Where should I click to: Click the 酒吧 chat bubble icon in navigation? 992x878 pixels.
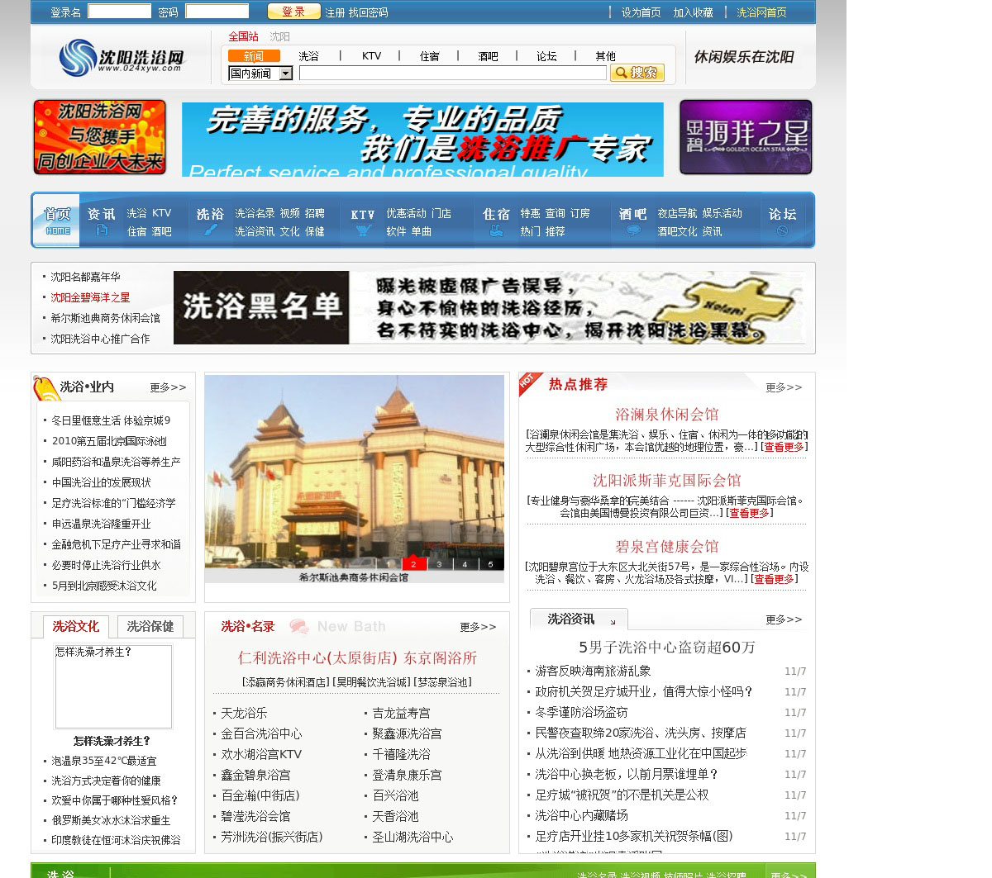click(x=633, y=231)
